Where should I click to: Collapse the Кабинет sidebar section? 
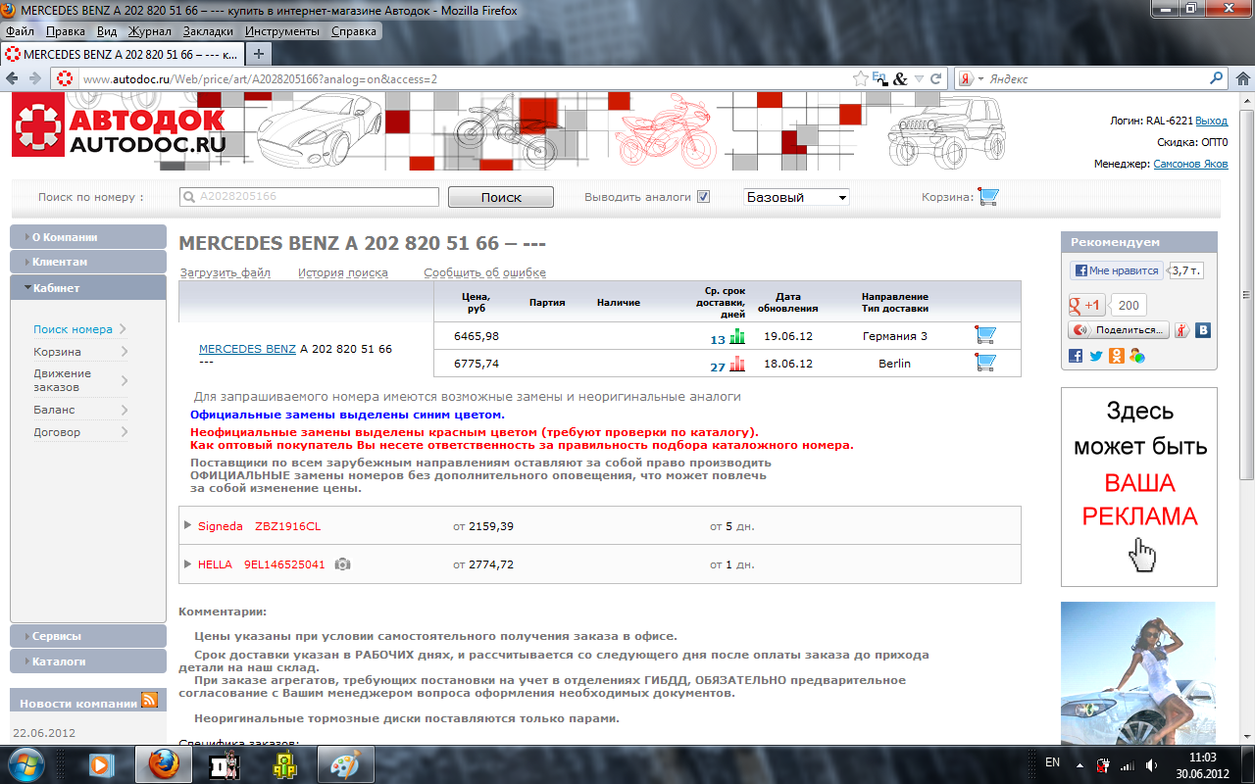[x=88, y=288]
